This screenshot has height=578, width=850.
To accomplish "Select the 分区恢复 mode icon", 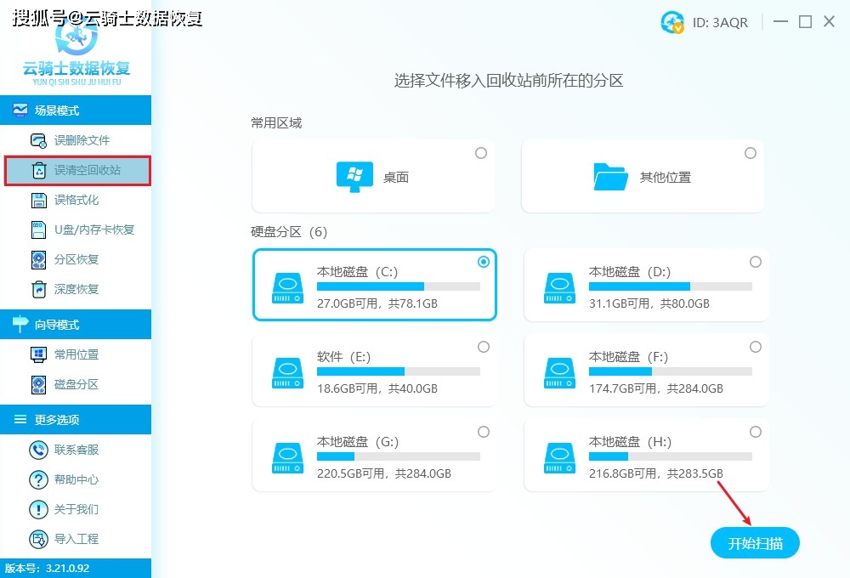I will 39,259.
